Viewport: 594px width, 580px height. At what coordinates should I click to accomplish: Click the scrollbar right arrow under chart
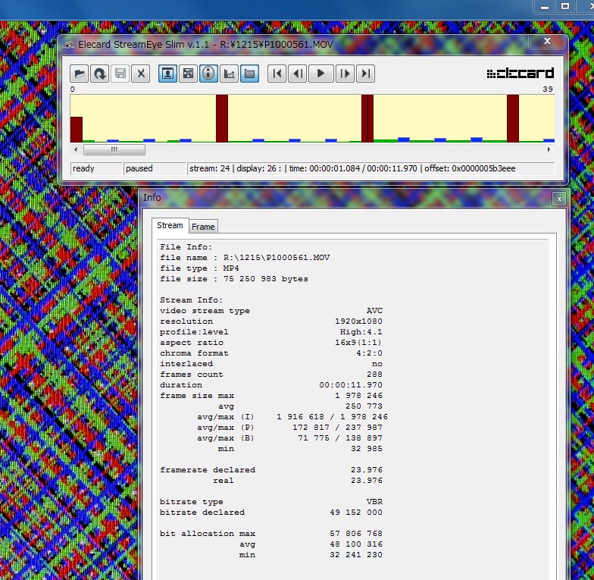549,150
